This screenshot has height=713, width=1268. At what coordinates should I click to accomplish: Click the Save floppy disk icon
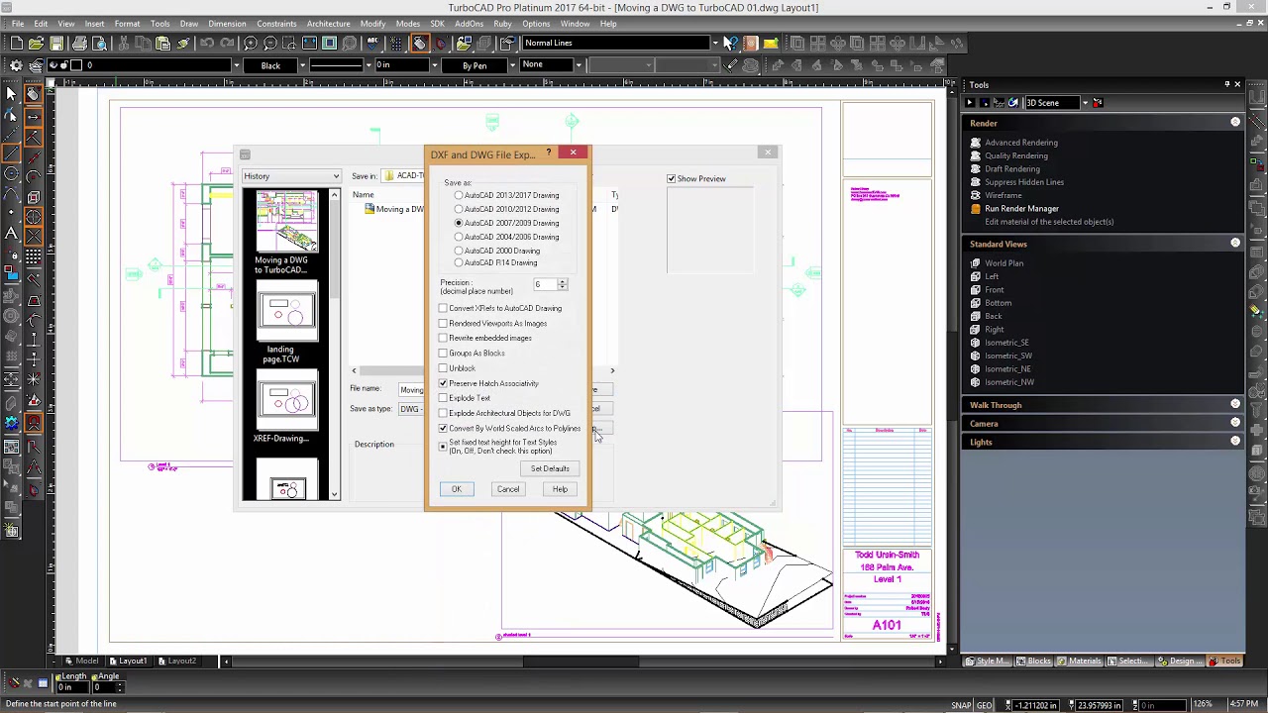point(57,43)
